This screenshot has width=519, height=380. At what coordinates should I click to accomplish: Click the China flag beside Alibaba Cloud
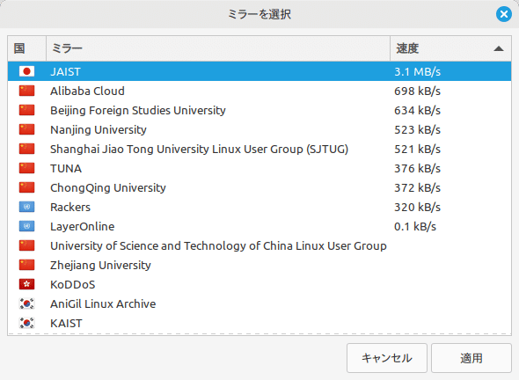click(26, 91)
